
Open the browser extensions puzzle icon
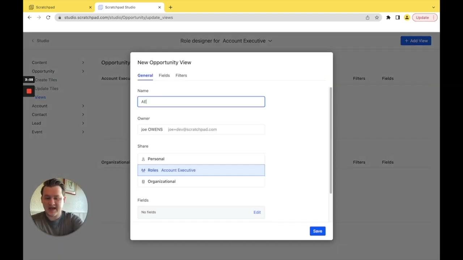coord(388,17)
